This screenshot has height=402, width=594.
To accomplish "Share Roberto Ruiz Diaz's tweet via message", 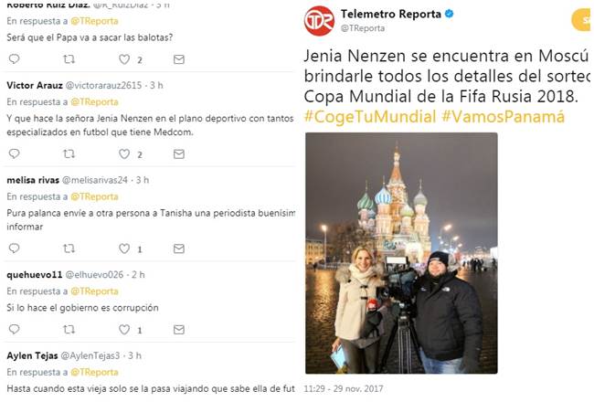I will click(x=179, y=59).
